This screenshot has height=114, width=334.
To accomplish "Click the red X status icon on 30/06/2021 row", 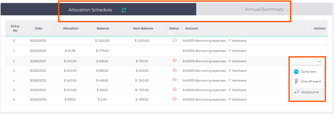I will click(174, 60).
